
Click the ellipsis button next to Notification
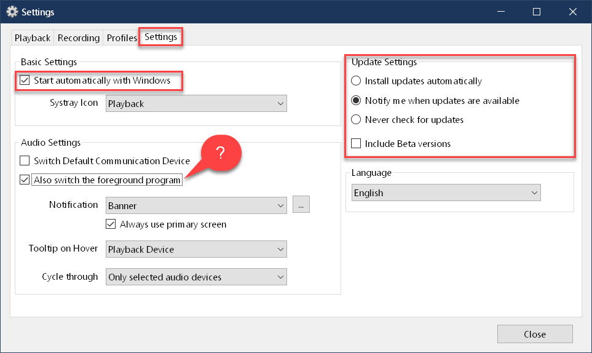(301, 204)
